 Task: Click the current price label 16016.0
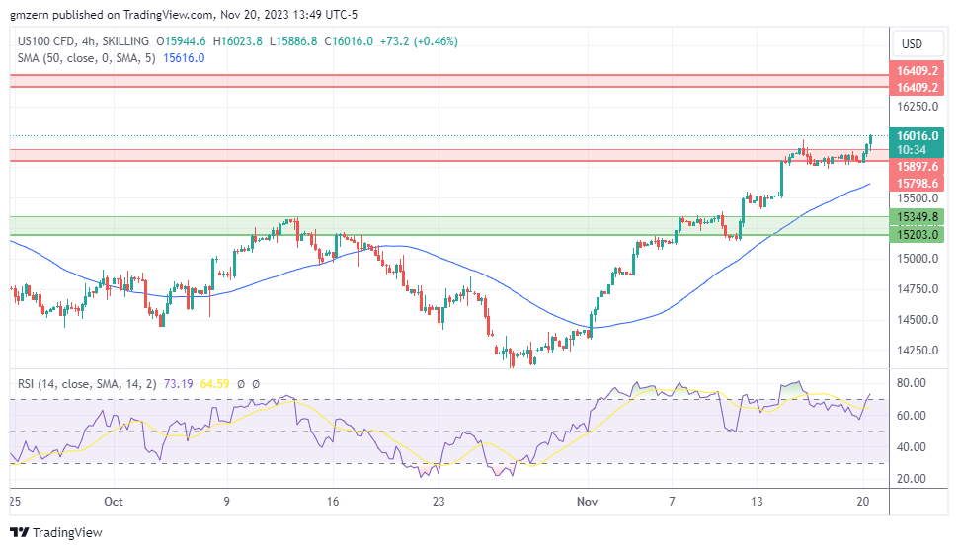coord(918,135)
